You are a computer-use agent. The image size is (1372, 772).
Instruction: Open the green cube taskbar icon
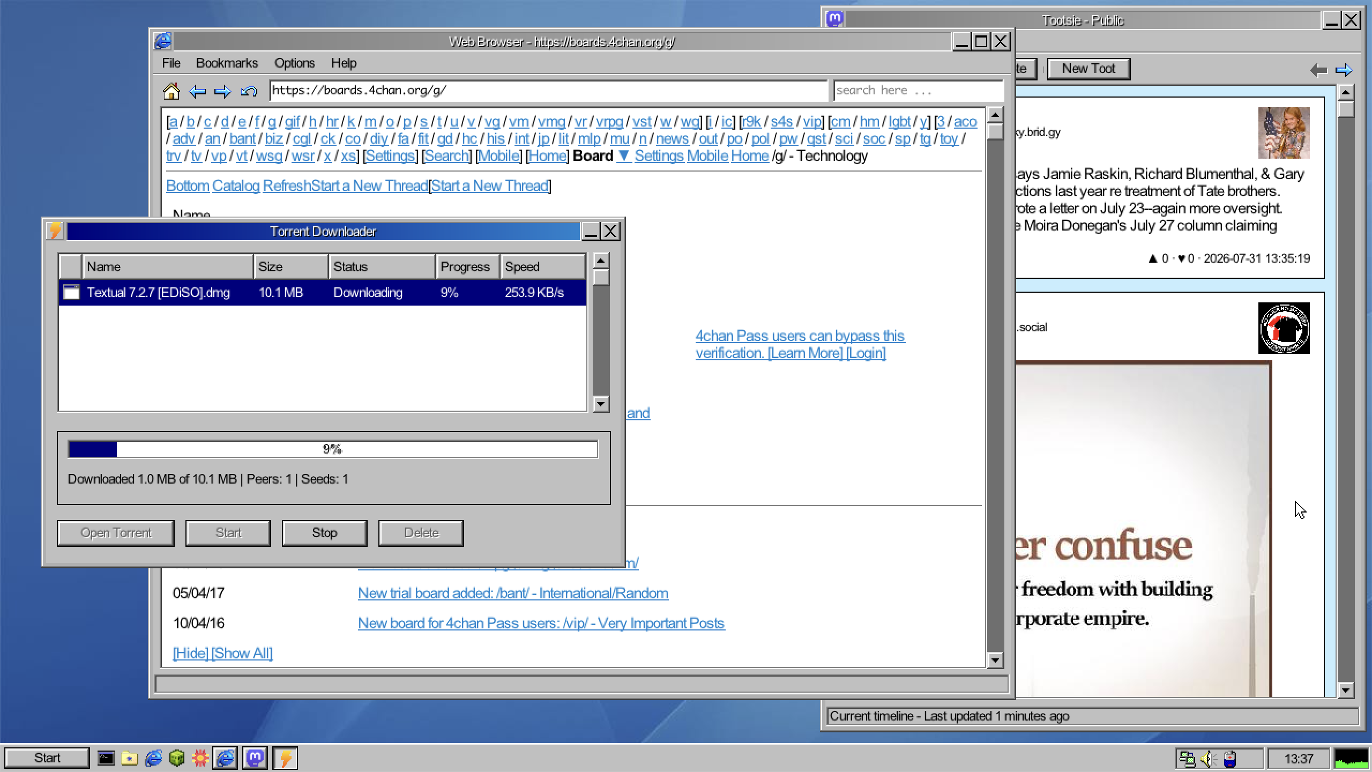[177, 758]
